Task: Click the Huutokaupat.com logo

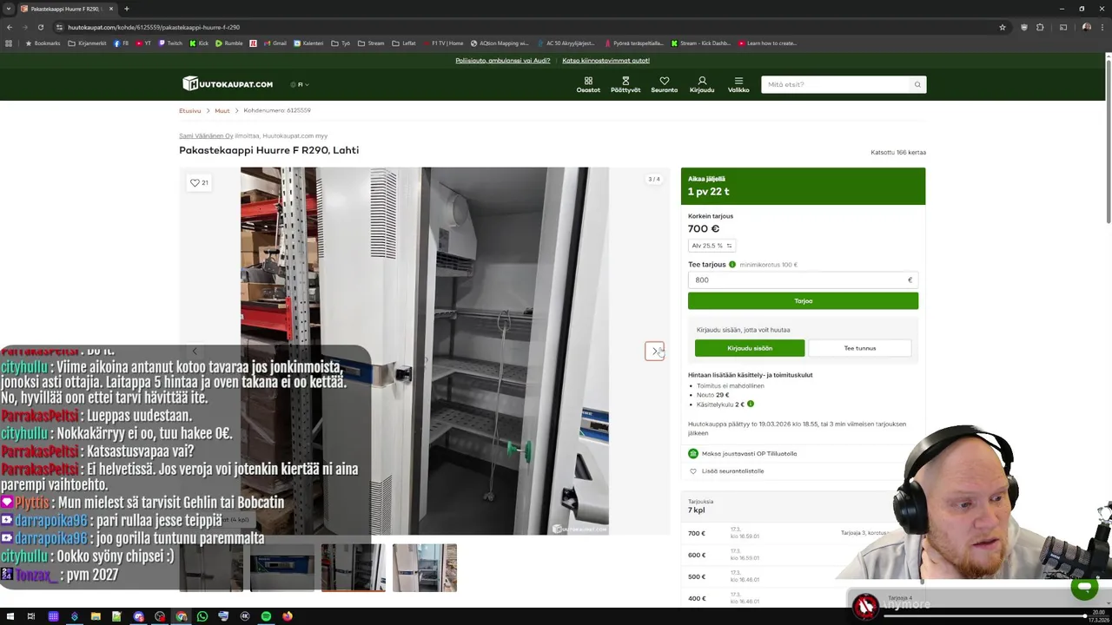Action: (228, 84)
